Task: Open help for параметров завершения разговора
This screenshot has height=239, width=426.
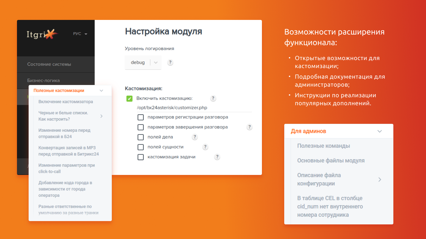Action: (249, 127)
